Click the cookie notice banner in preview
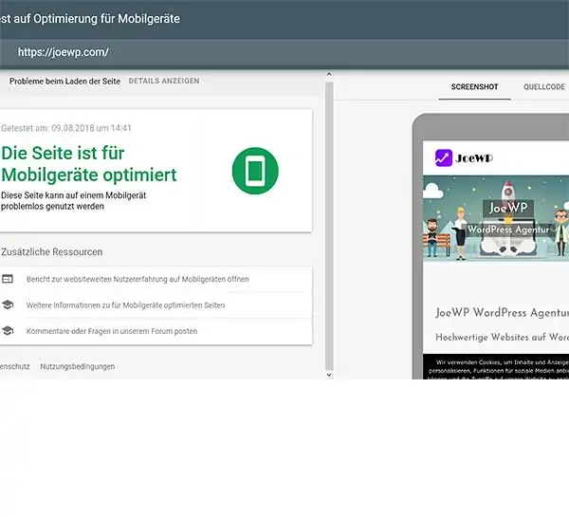Image resolution: width=569 pixels, height=517 pixels. pos(496,367)
